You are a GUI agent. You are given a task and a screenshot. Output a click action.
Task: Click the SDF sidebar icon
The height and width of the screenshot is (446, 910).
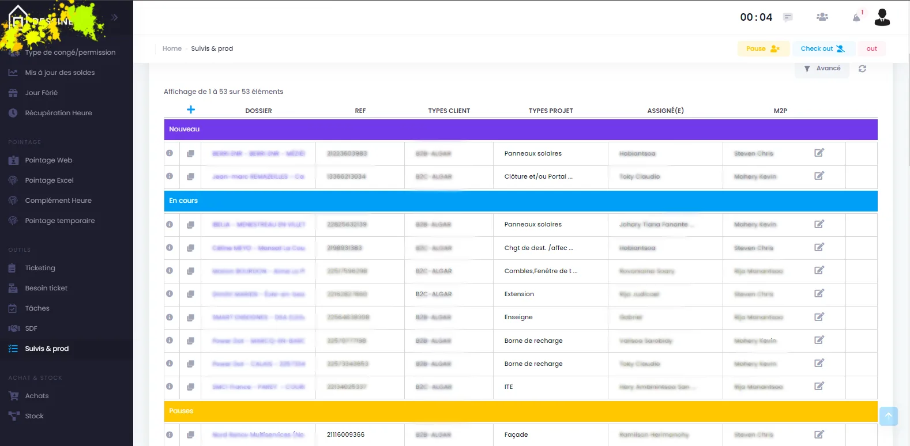(x=13, y=328)
